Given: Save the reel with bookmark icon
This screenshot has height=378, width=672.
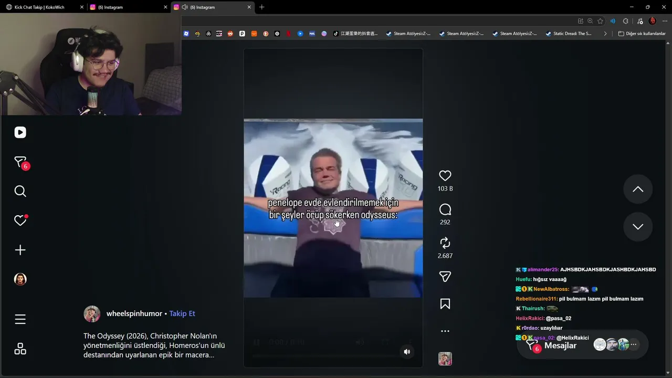Looking at the screenshot, I should click(x=445, y=304).
